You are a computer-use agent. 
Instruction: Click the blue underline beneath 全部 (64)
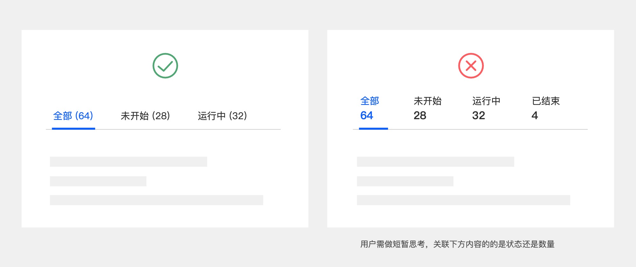(73, 129)
